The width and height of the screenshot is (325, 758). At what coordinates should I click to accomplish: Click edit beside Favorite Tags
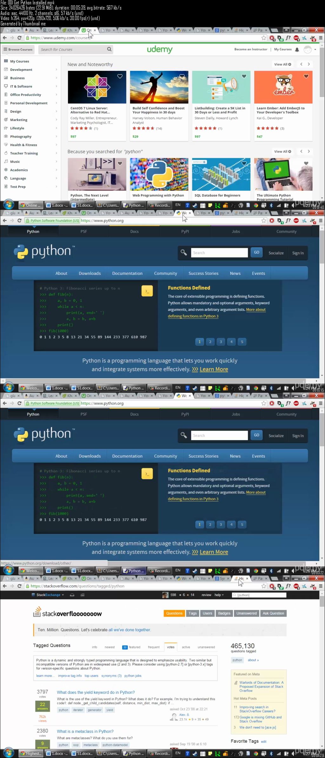coord(264,741)
